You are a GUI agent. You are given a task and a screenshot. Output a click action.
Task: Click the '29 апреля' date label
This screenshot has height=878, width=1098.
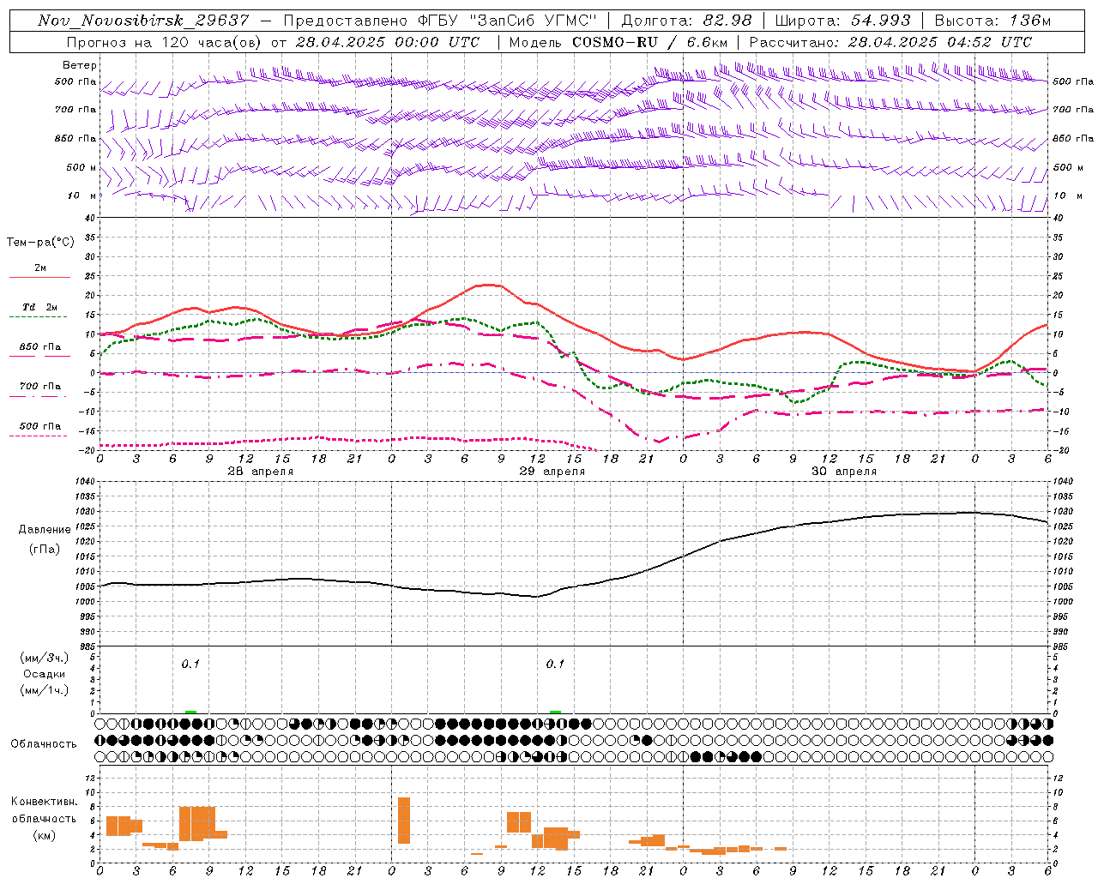point(552,472)
